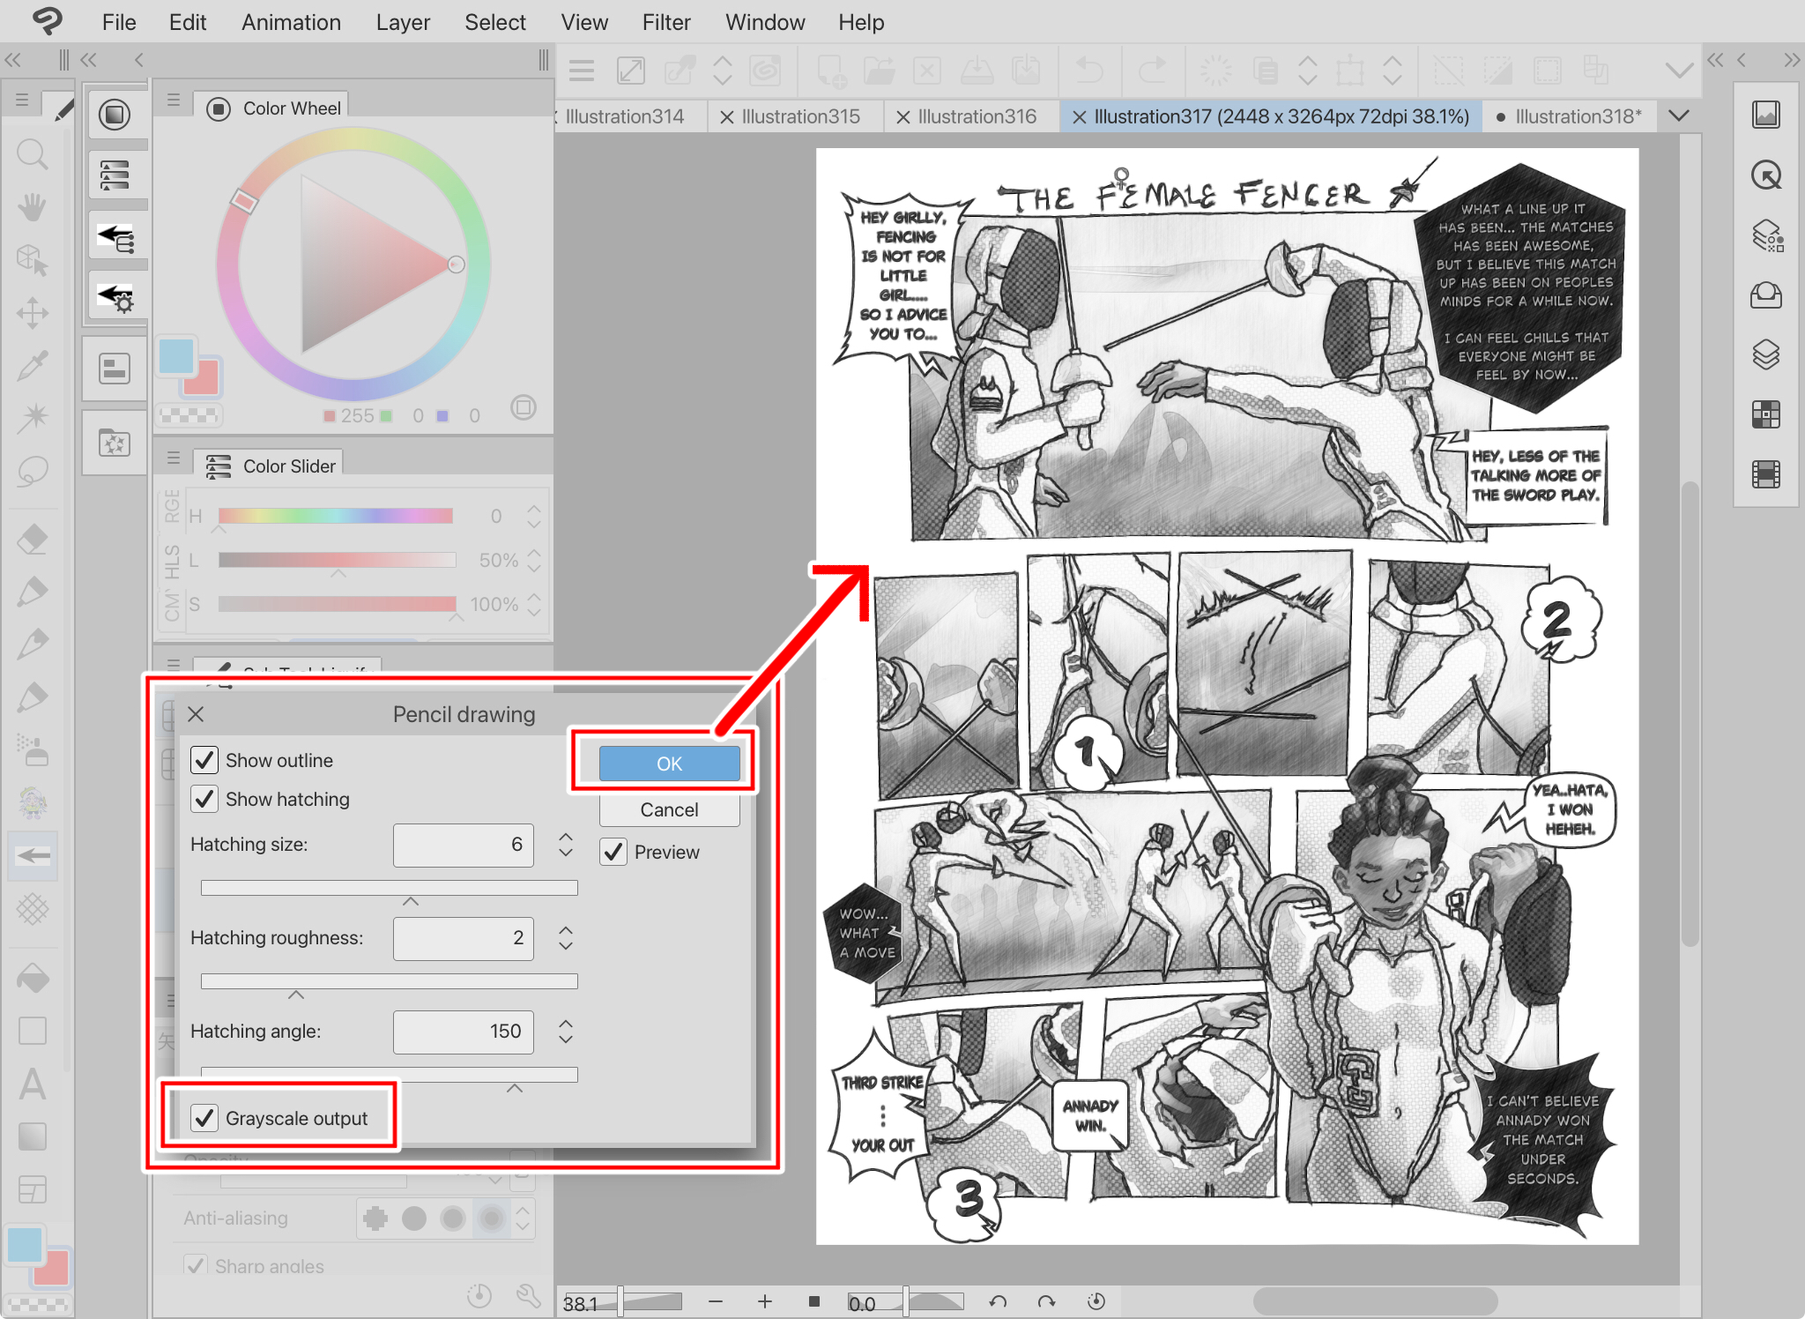Open the Filter menu
1805x1319 pixels.
[x=665, y=22]
